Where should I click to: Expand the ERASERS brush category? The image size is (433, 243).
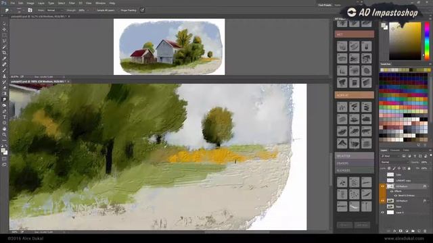pos(355,163)
